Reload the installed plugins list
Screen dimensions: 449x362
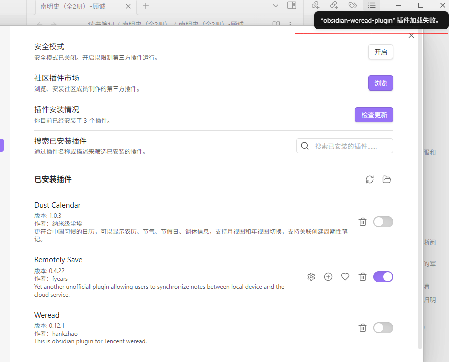point(370,179)
